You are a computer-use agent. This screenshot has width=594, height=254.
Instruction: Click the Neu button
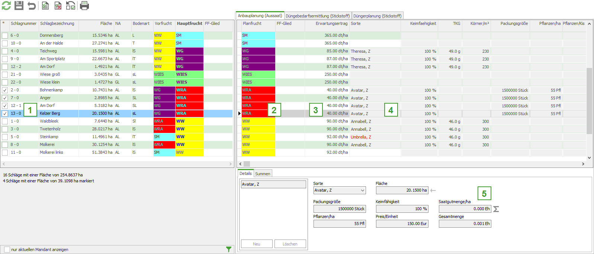[257, 244]
